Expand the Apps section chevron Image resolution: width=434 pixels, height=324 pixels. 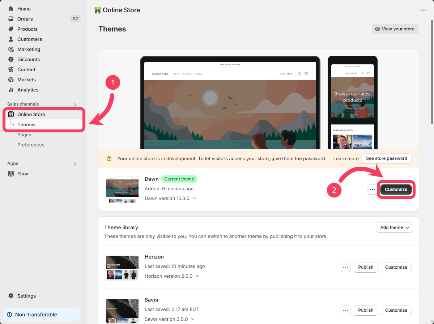75,164
